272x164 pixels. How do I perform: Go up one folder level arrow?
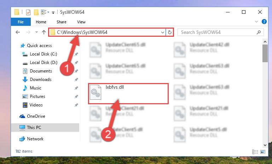(x=44, y=32)
